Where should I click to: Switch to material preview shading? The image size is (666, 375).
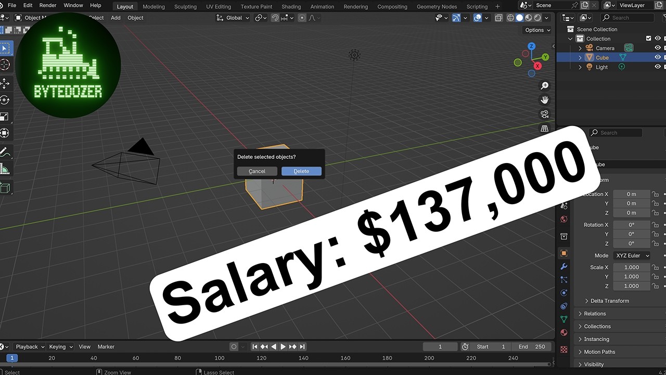(529, 18)
